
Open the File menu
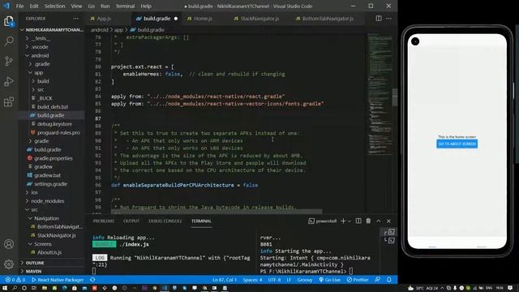[x=19, y=6]
